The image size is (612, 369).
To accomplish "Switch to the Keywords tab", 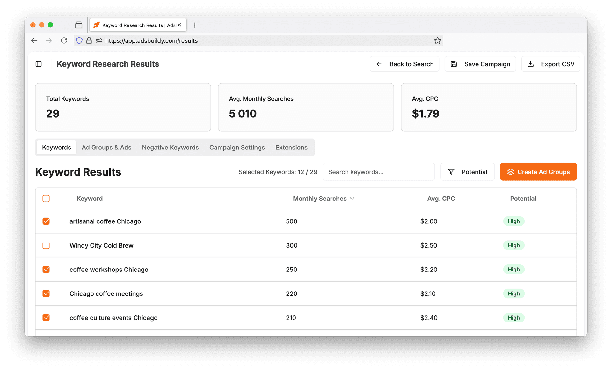I will point(56,147).
